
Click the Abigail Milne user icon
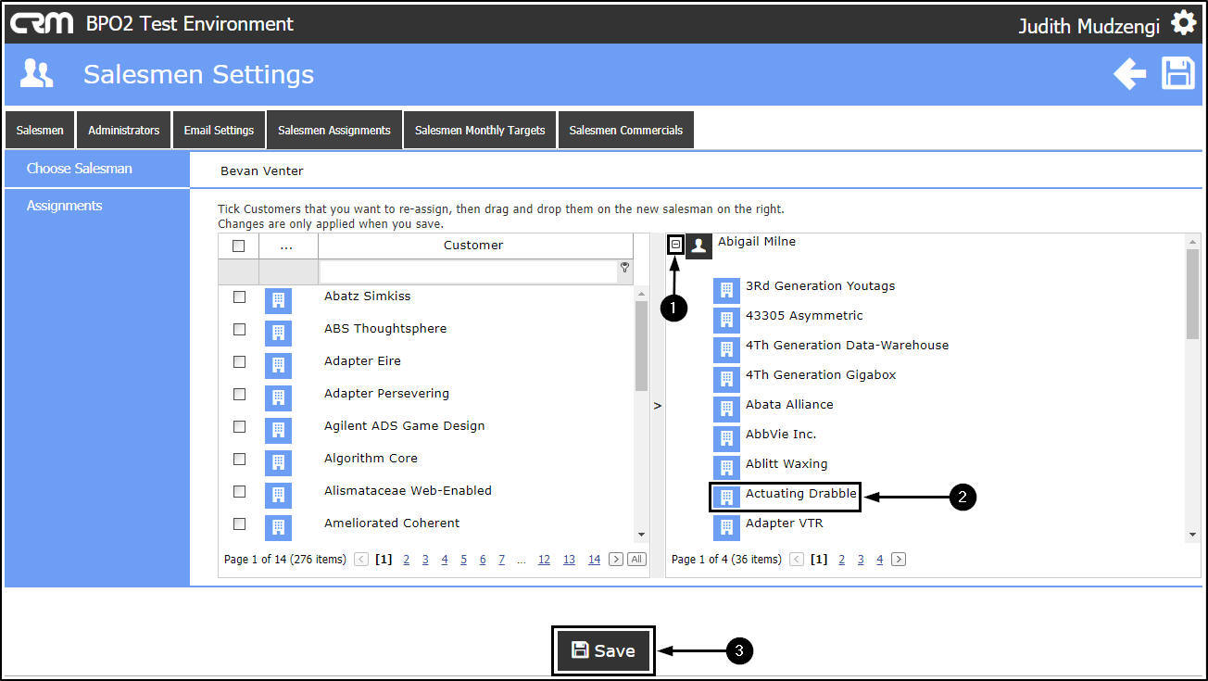tap(699, 245)
